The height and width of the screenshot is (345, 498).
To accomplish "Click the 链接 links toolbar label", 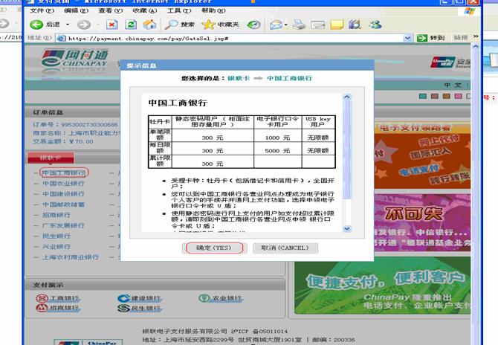I will (x=461, y=37).
